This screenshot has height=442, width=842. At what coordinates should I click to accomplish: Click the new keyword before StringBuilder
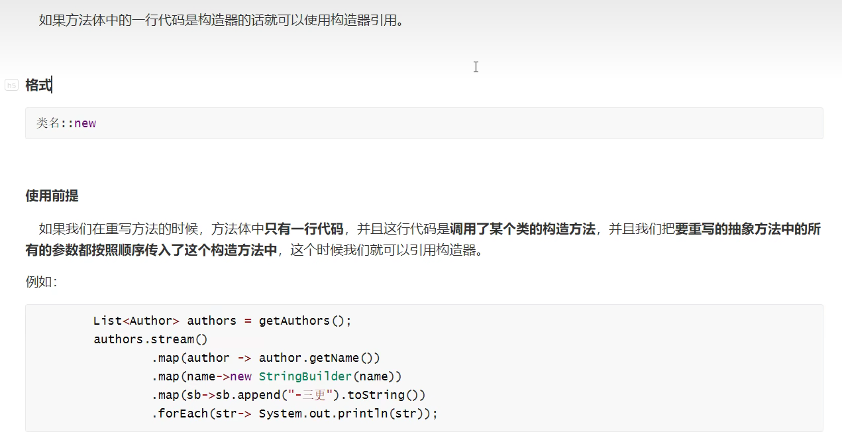(241, 376)
